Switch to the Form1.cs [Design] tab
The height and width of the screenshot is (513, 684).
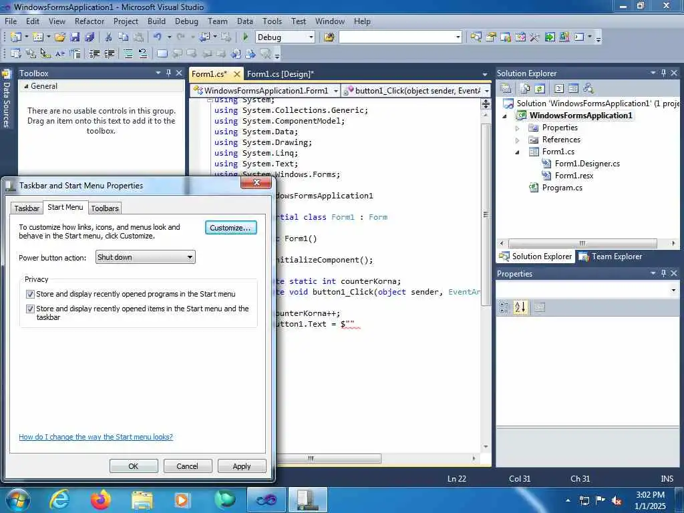pyautogui.click(x=280, y=73)
